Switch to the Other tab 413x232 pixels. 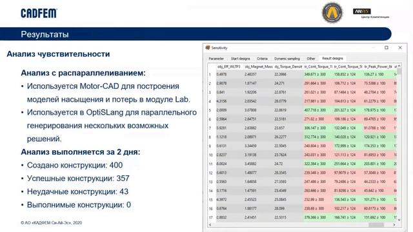311,59
